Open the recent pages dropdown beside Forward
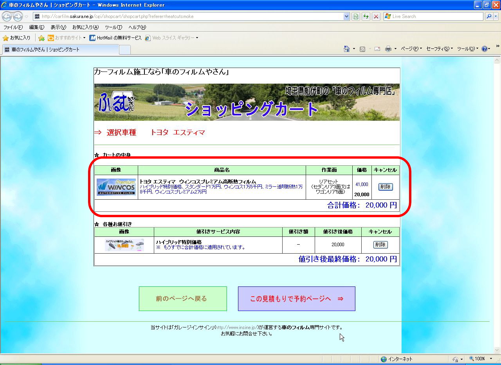This screenshot has height=365, width=501. 27,16
